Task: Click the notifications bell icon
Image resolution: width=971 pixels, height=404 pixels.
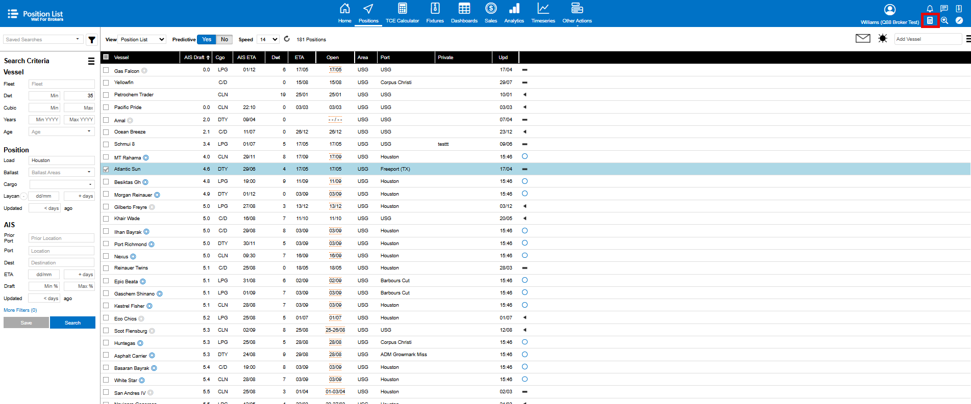Action: (x=930, y=8)
